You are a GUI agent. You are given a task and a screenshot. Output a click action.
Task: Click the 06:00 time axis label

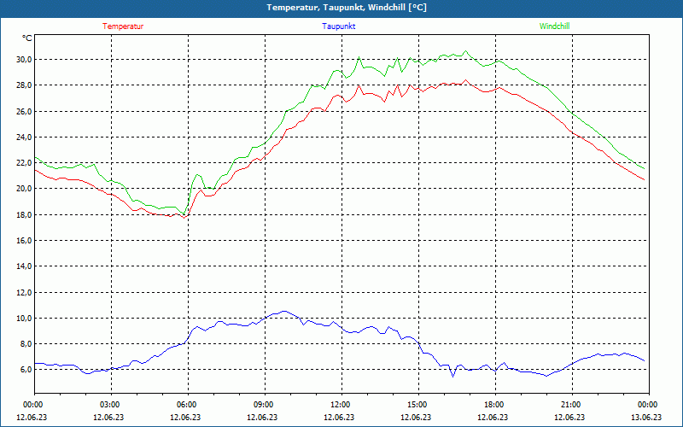coord(188,405)
